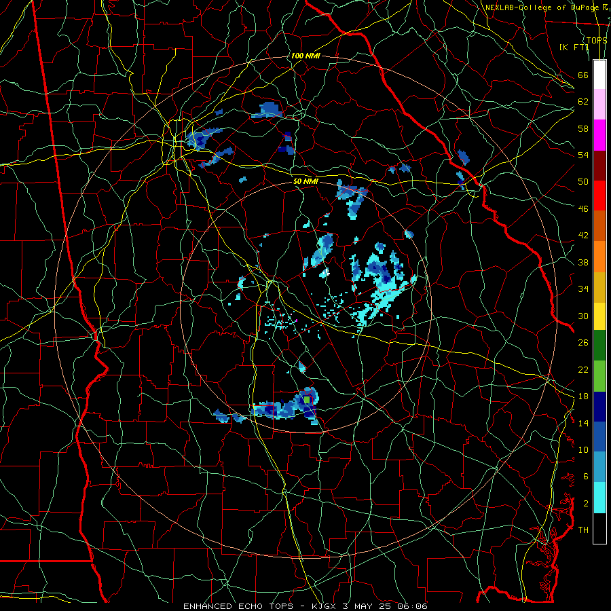Click the "14" legend value
This screenshot has height=611, width=611.
(583, 423)
